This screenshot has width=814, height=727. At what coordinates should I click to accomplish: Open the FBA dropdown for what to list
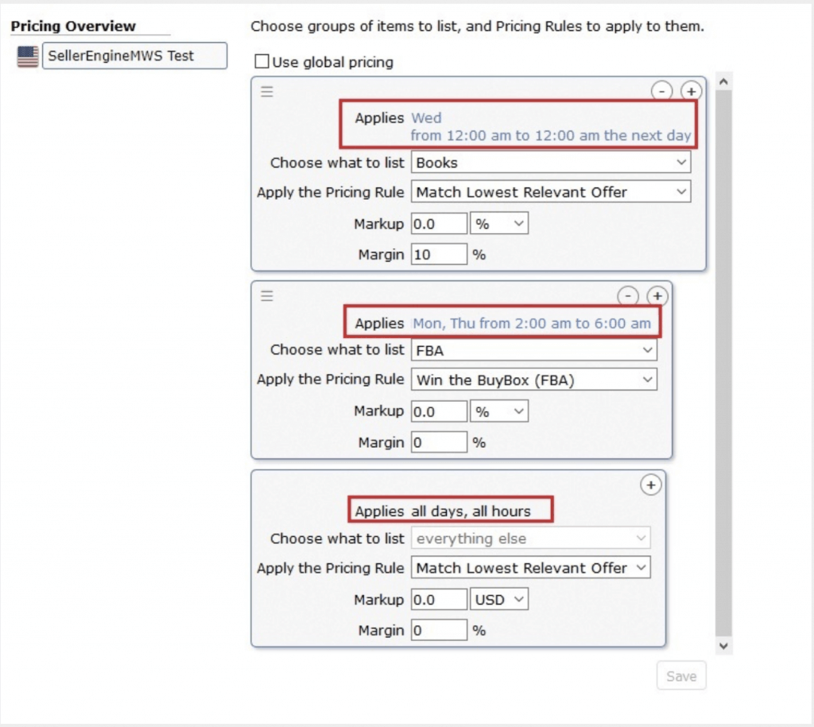click(533, 350)
